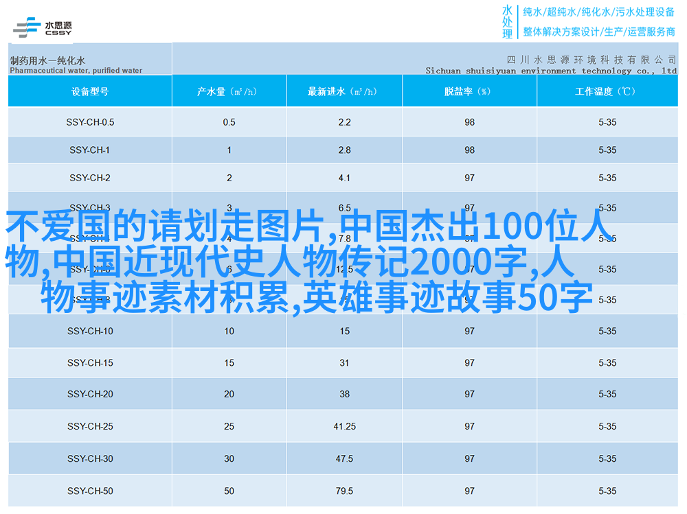
Task: Select water output 25 in SSY-CH-25 row
Action: coord(229,426)
